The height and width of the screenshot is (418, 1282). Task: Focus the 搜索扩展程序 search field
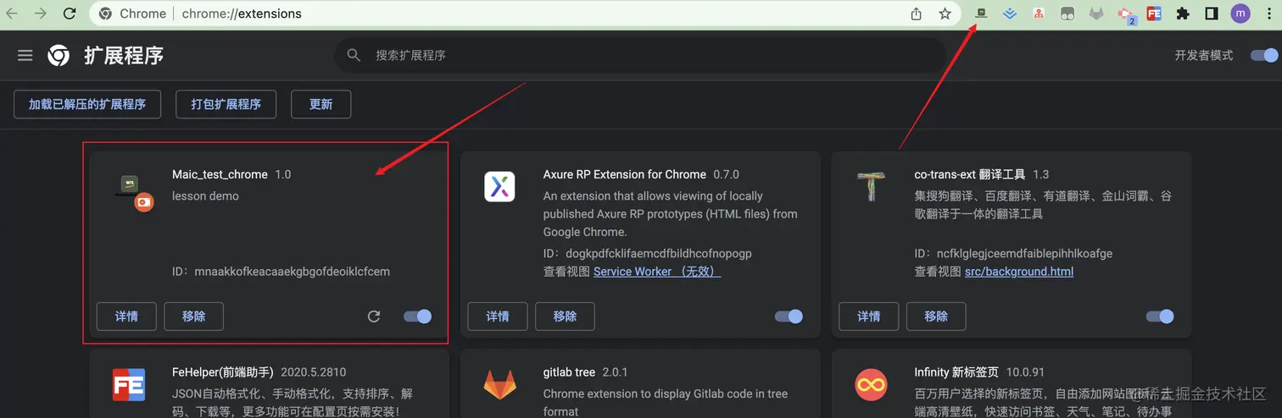640,56
